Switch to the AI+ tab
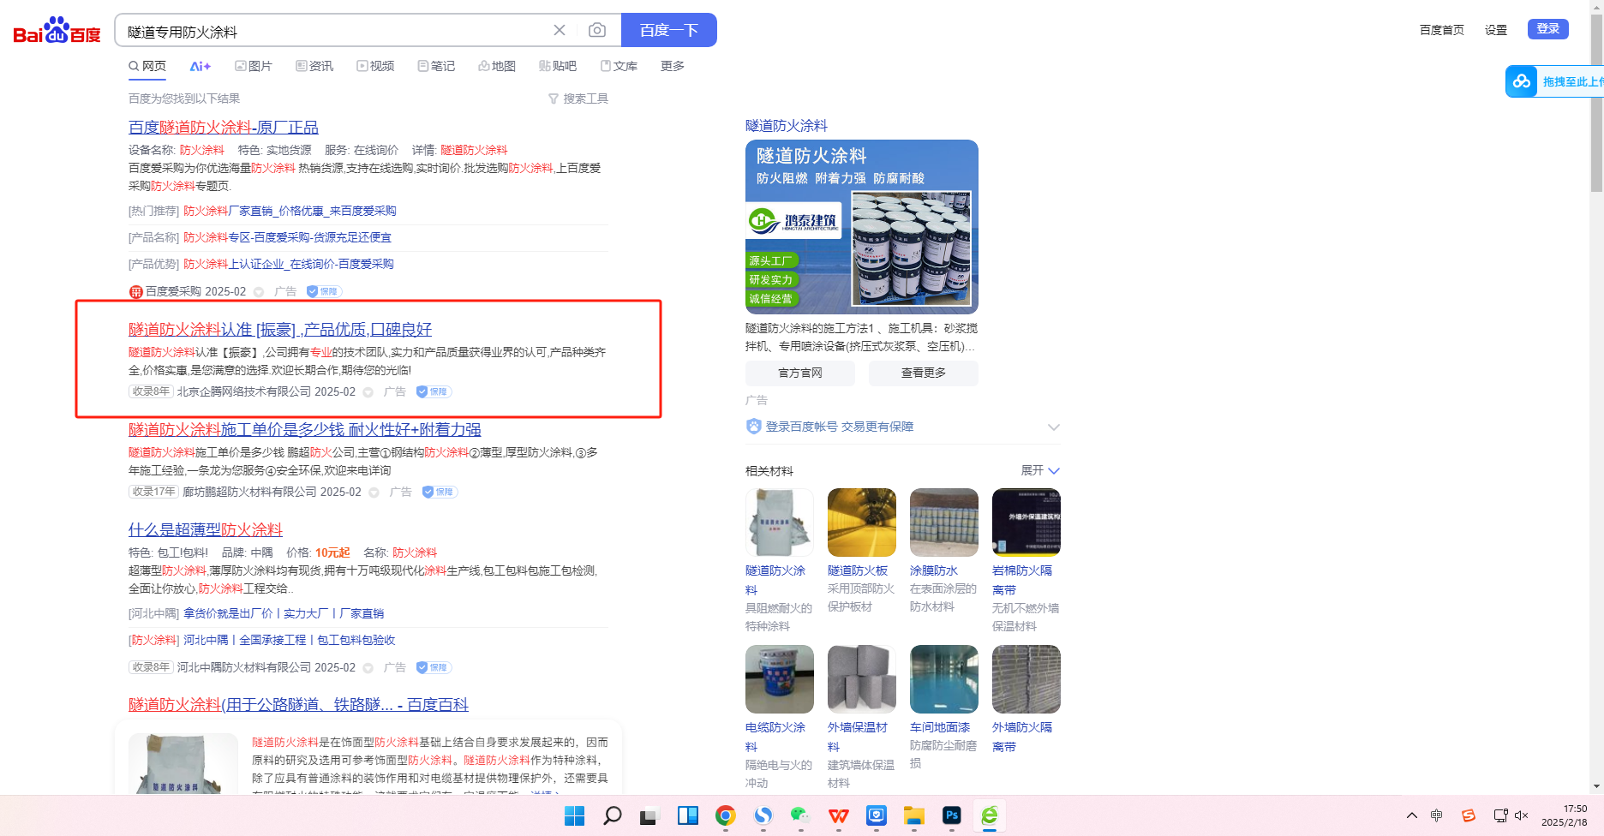This screenshot has height=836, width=1604. [x=200, y=66]
